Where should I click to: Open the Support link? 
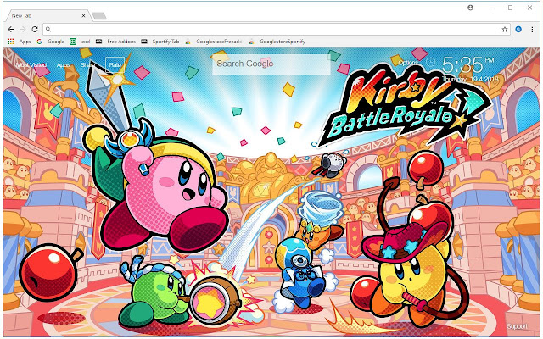517,326
